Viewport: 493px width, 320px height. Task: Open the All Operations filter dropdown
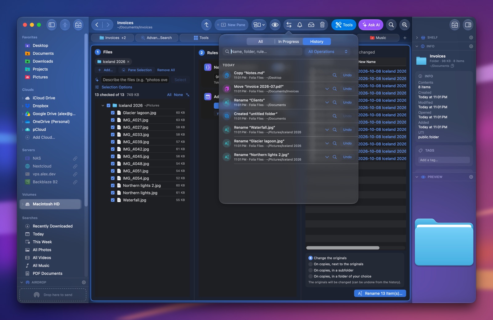coord(328,52)
